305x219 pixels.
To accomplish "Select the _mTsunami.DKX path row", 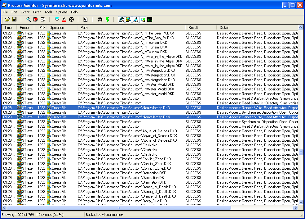I will tap(150, 47).
